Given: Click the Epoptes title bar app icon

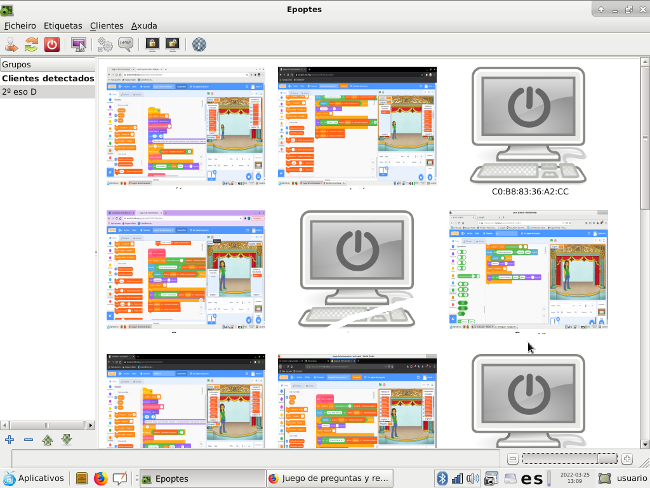Looking at the screenshot, I should (x=7, y=9).
